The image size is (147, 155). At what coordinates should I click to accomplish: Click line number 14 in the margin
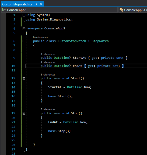13,87
